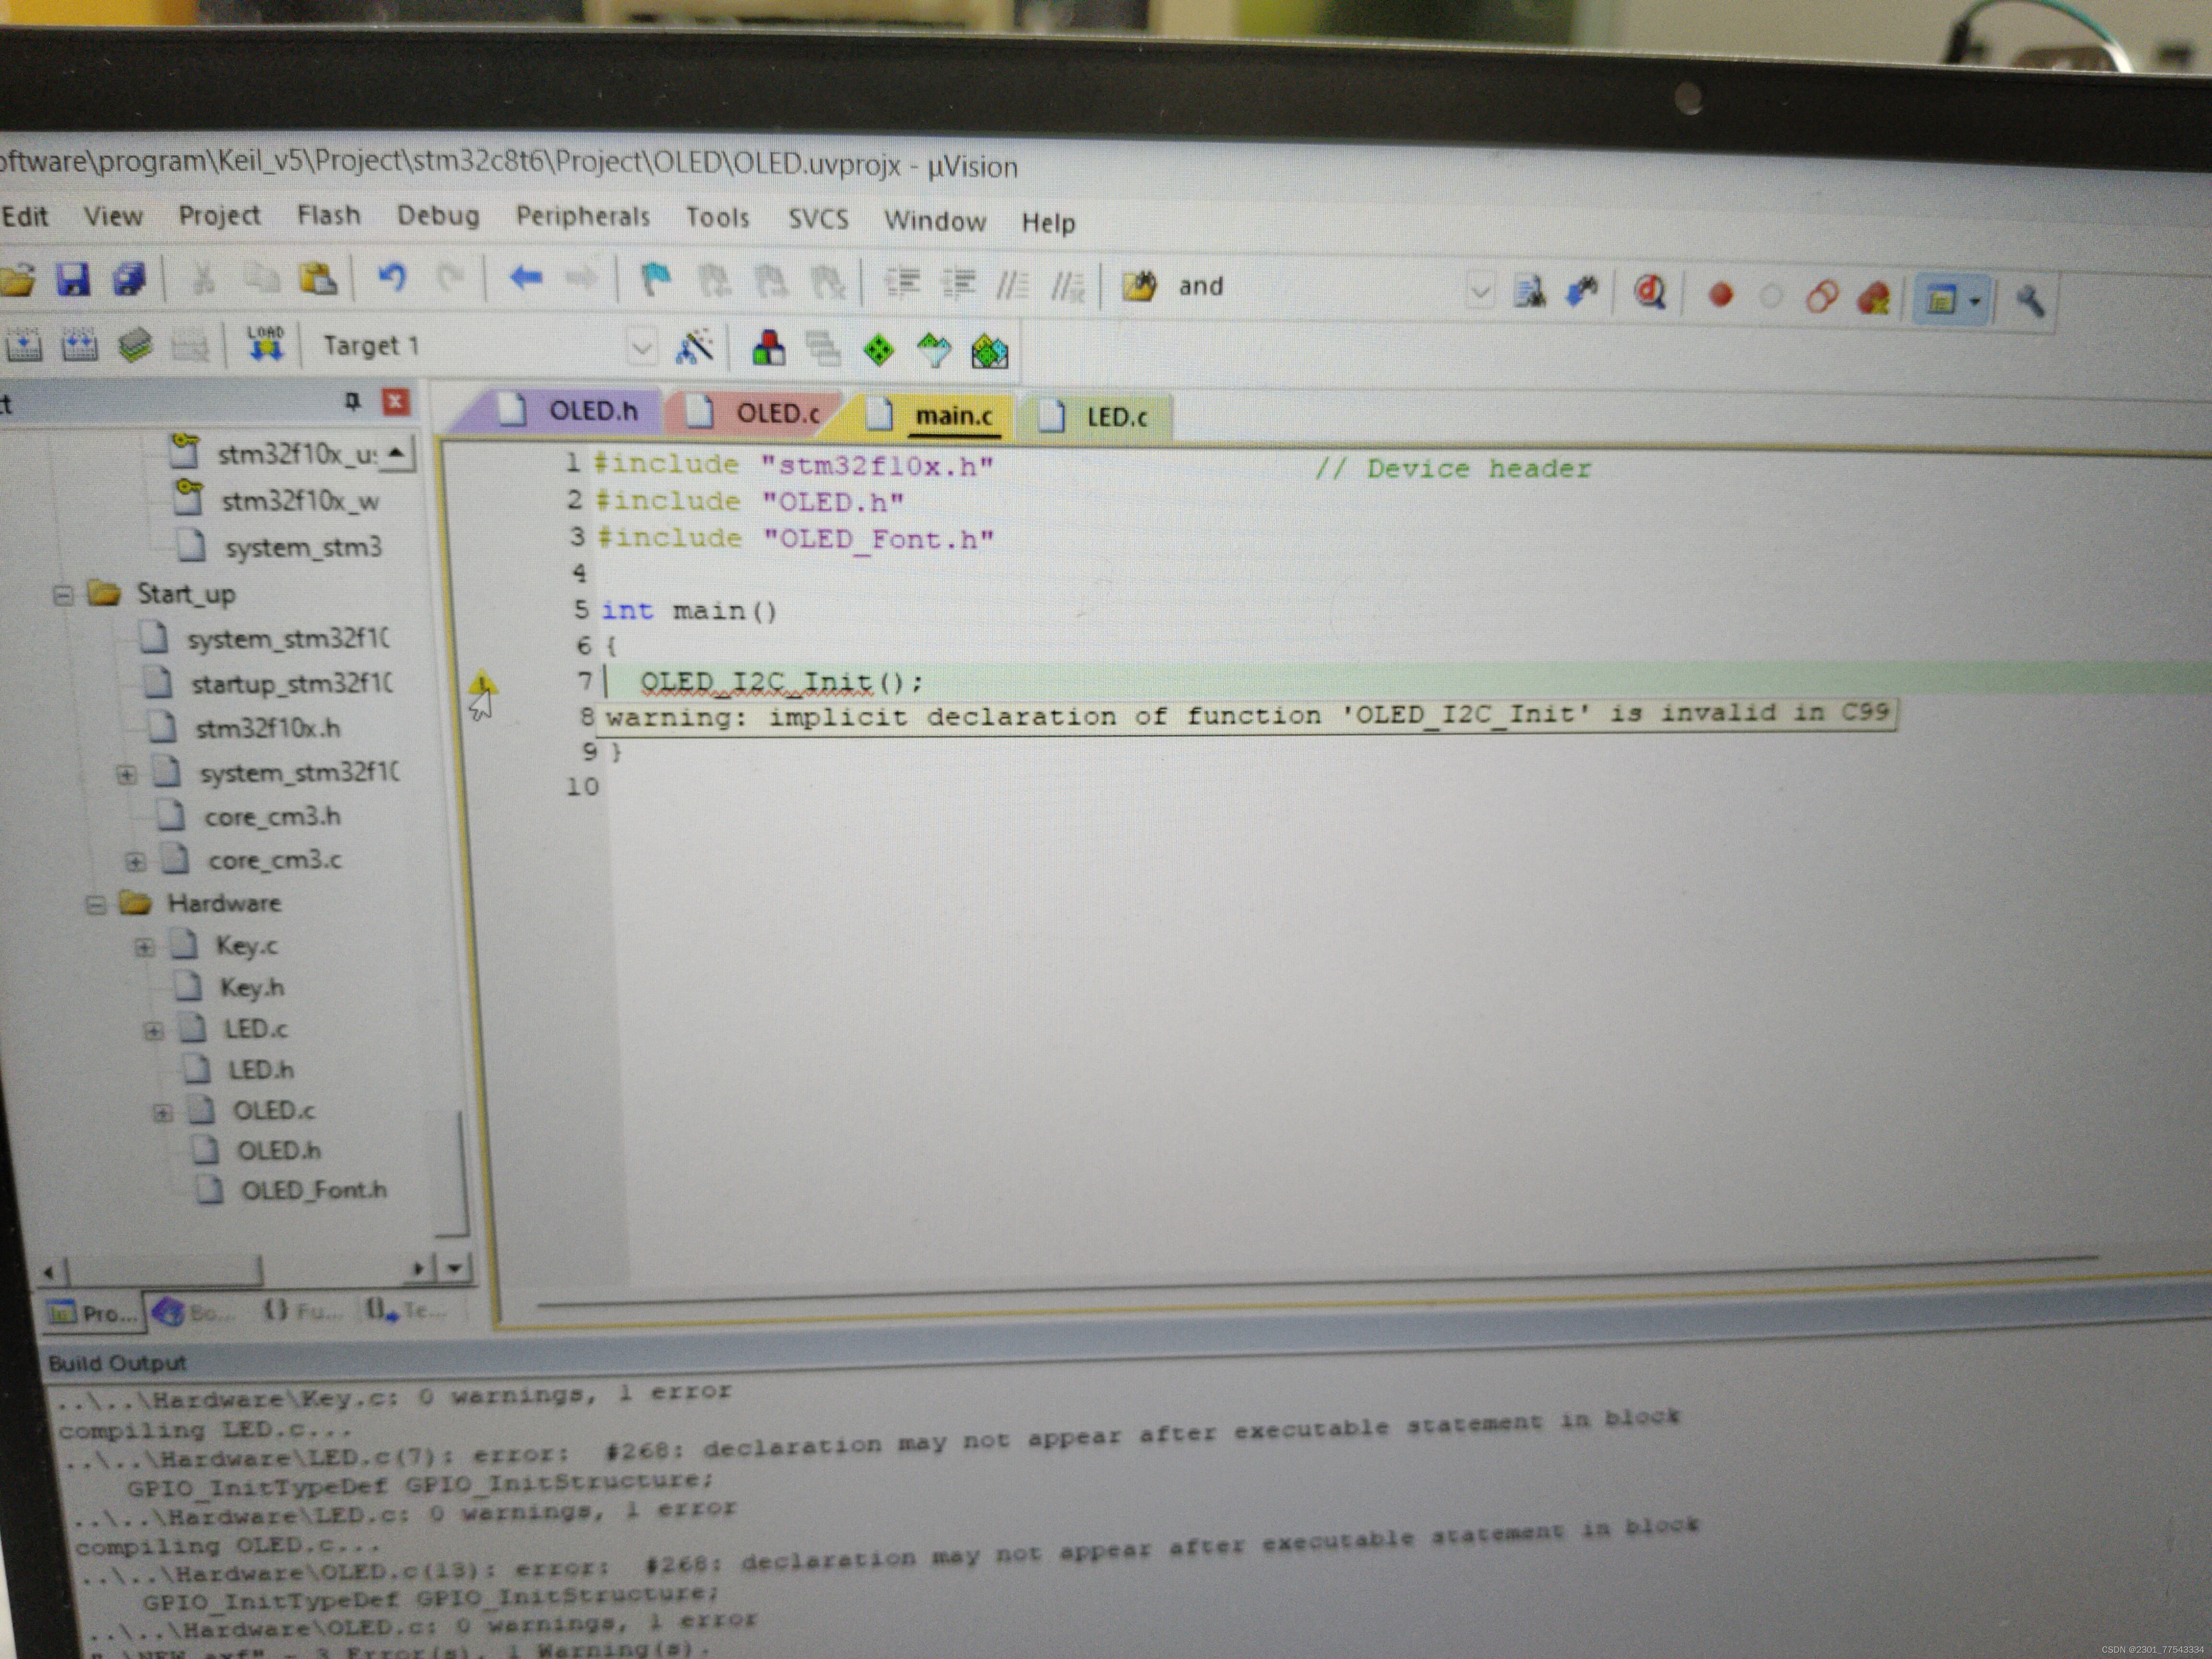Open the Peripherals menu
This screenshot has height=1659, width=2212.
(x=582, y=217)
